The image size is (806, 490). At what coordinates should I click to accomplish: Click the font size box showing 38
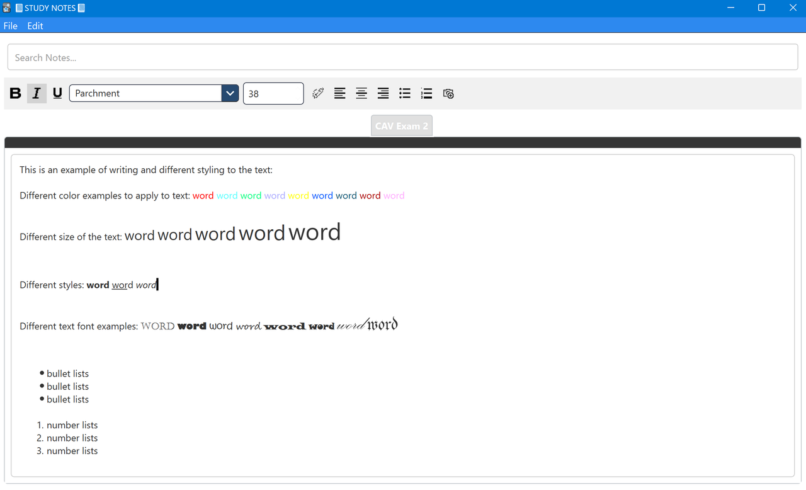coord(273,93)
